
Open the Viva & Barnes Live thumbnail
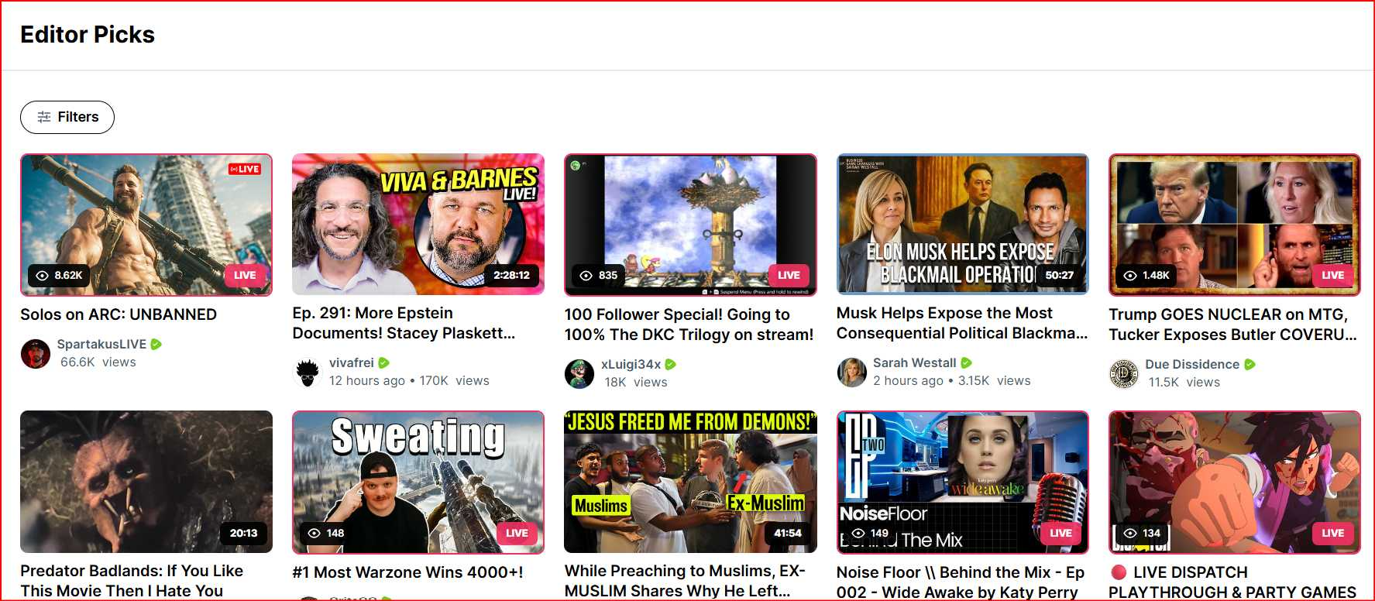pos(418,225)
